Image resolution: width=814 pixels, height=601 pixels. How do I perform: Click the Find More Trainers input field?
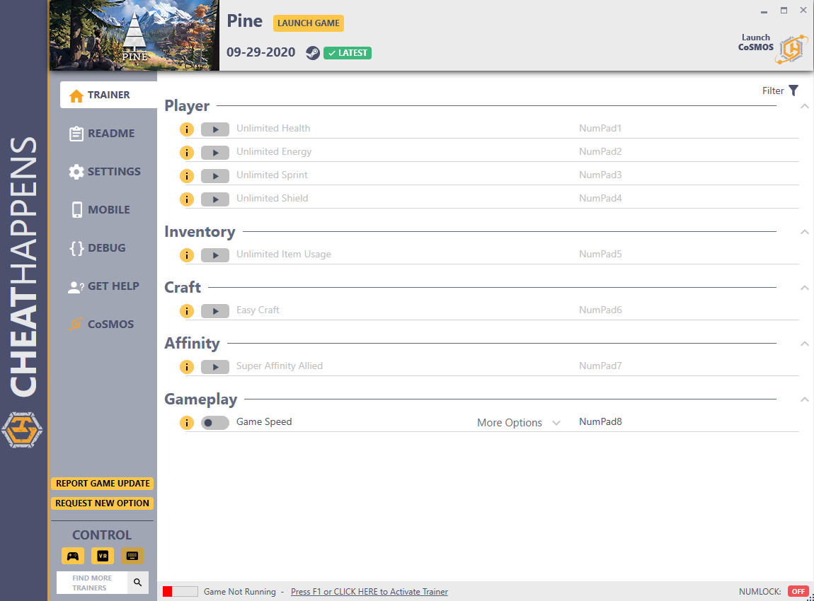93,583
